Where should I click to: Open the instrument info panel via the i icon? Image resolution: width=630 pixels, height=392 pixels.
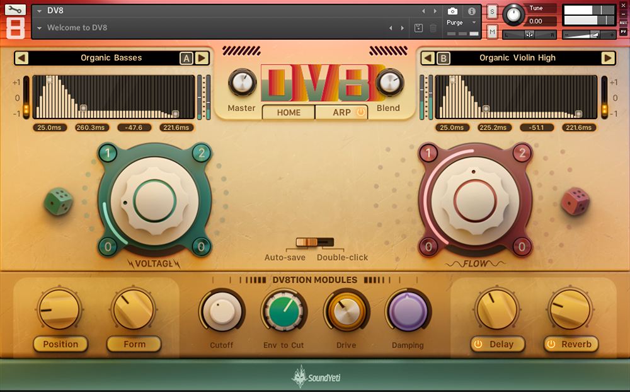pyautogui.click(x=471, y=11)
